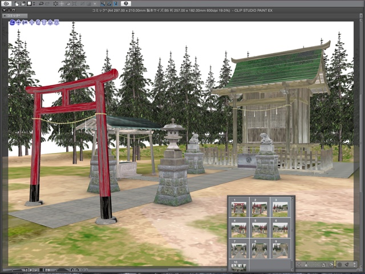Toggle the snap to ruler icon
The height and width of the screenshot is (274, 365).
(103, 4)
